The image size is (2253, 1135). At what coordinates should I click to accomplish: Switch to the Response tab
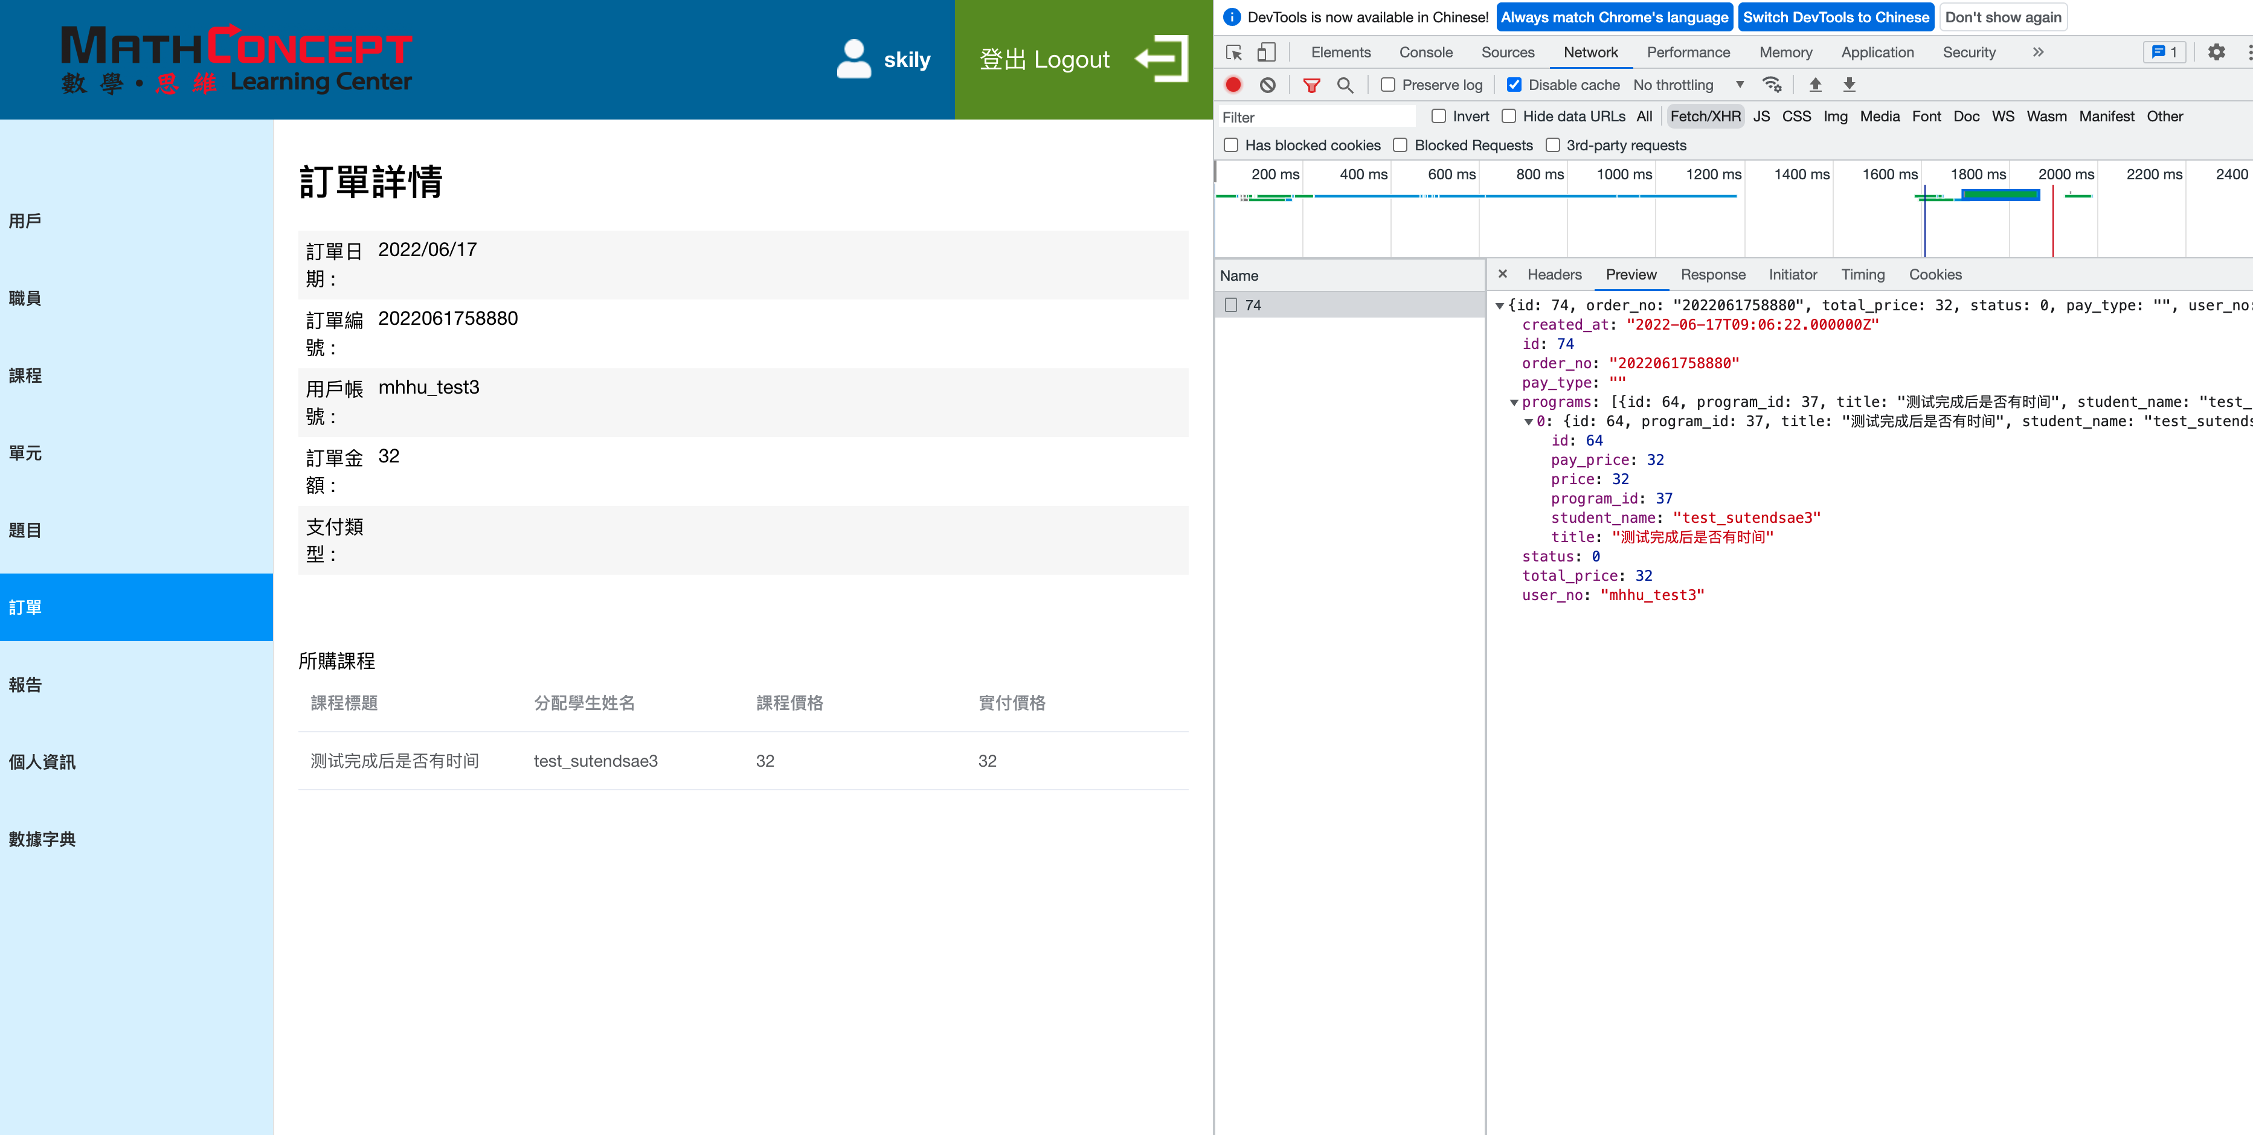coord(1712,275)
